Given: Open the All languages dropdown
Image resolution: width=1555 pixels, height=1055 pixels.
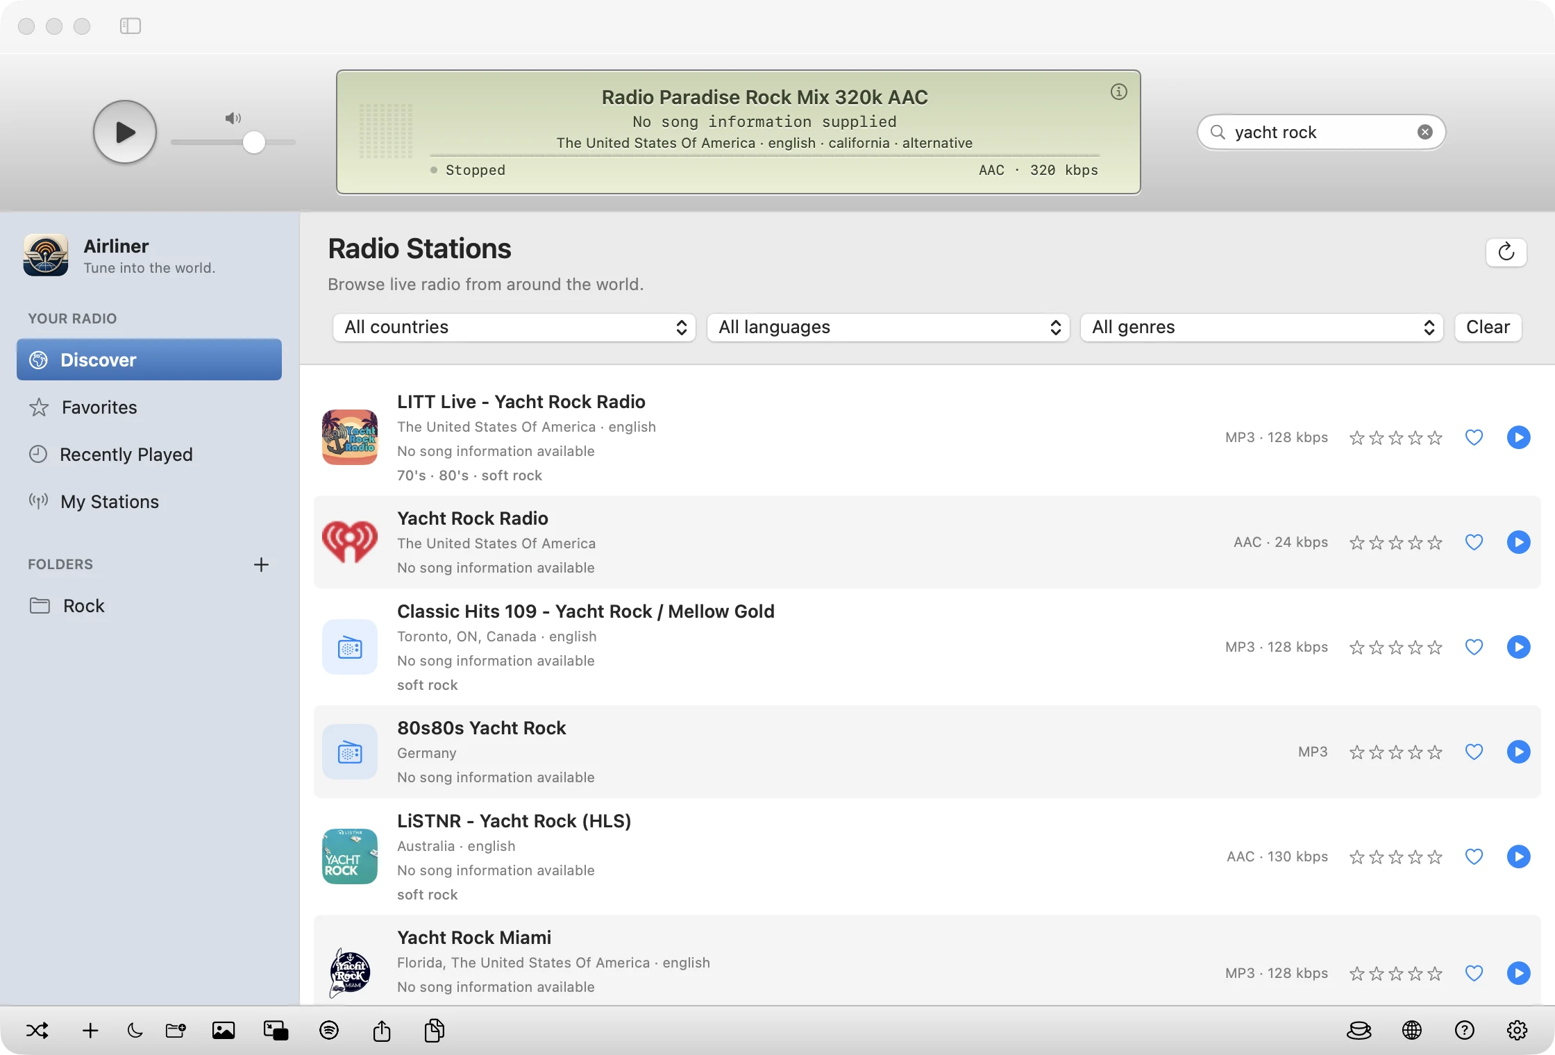Looking at the screenshot, I should (888, 328).
